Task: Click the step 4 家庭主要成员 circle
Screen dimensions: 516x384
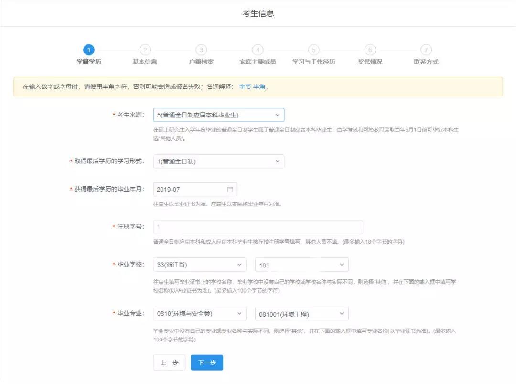Action: click(x=258, y=49)
